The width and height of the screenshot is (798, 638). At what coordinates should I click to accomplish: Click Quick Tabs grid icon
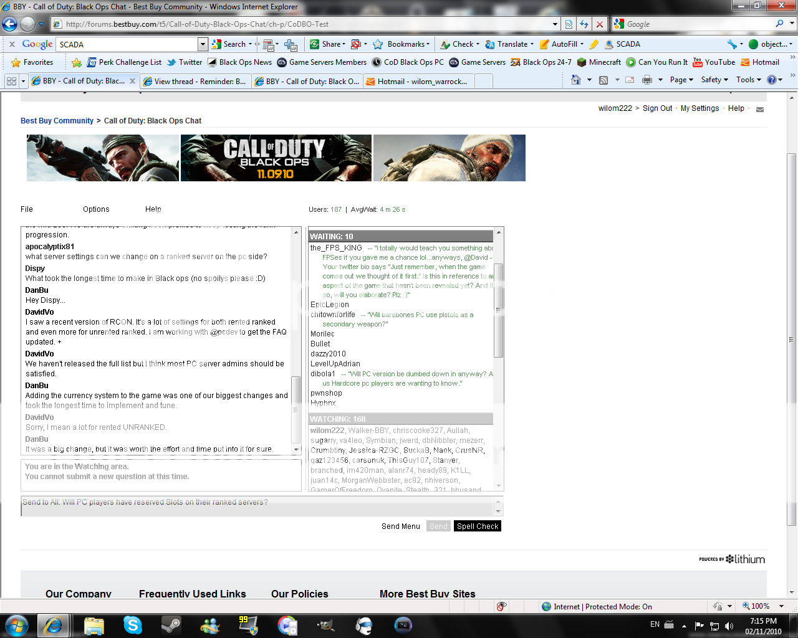pyautogui.click(x=11, y=81)
